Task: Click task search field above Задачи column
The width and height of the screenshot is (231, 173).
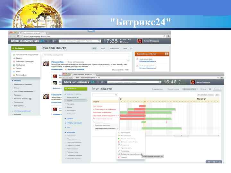Action: (x=105, y=95)
